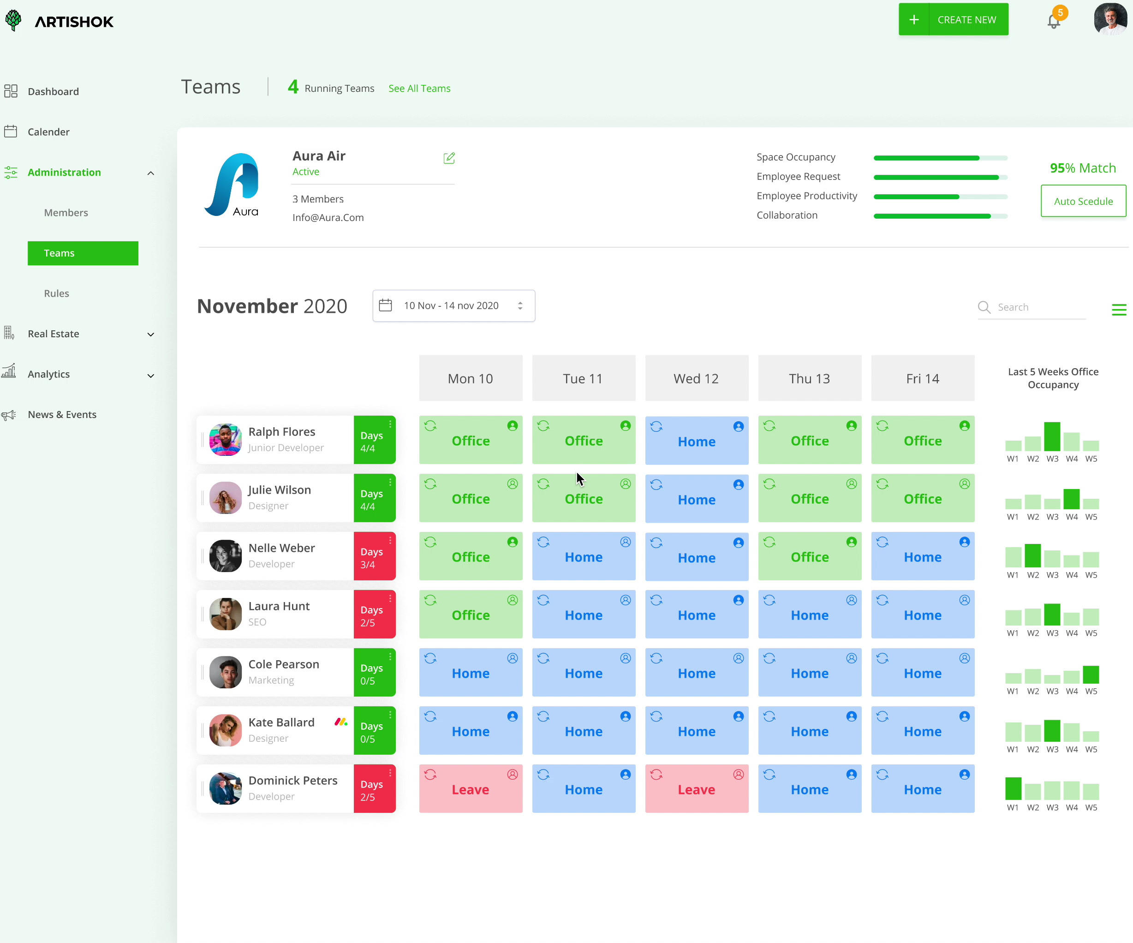Open Nelle Weber three-dot options
Screen dimensions: 1133x943
pyautogui.click(x=390, y=541)
